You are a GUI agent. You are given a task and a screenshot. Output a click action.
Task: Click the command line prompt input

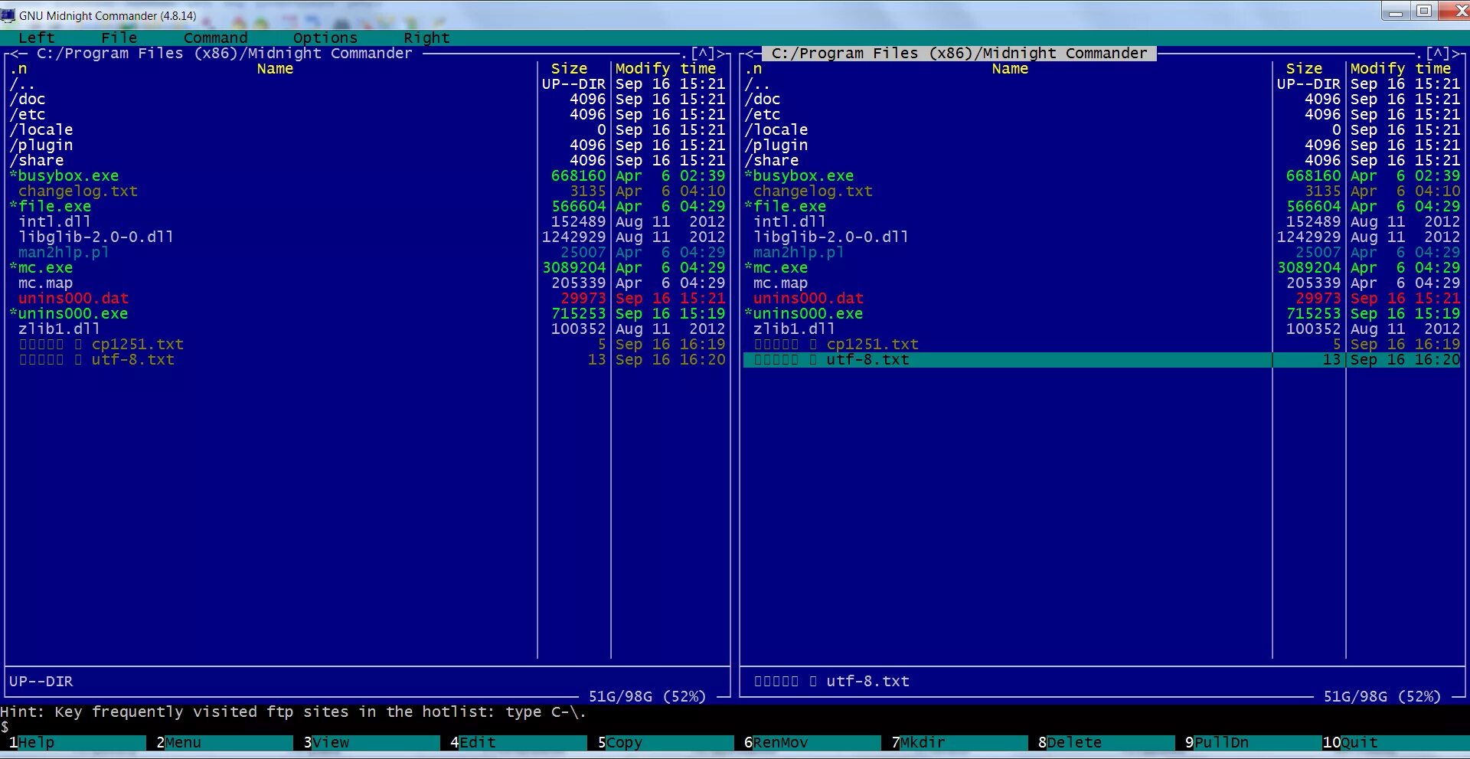tap(735, 728)
